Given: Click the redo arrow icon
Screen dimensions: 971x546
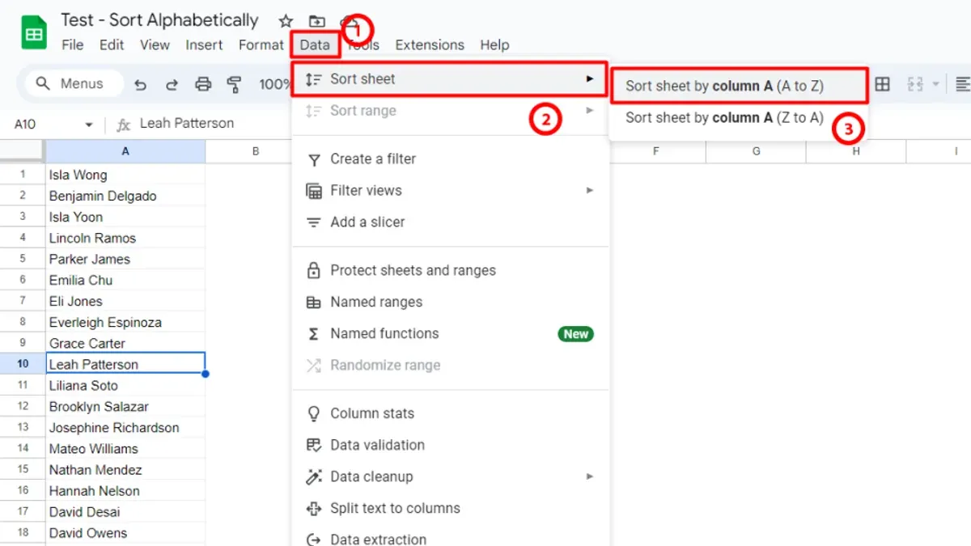Looking at the screenshot, I should coord(172,84).
